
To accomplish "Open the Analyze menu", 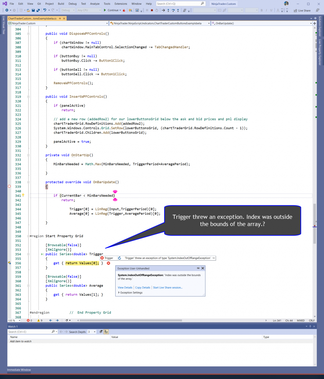I will pos(95,4).
